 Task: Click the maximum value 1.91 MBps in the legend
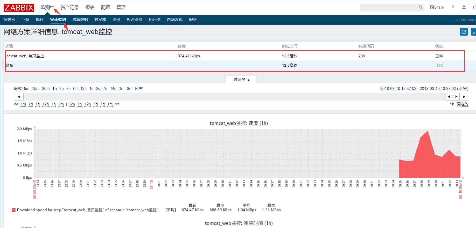[x=271, y=210]
